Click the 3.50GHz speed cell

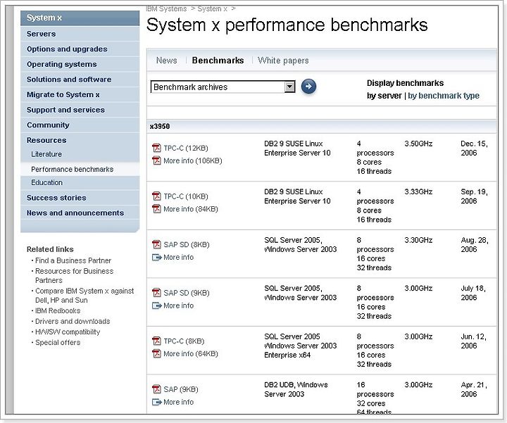point(418,144)
